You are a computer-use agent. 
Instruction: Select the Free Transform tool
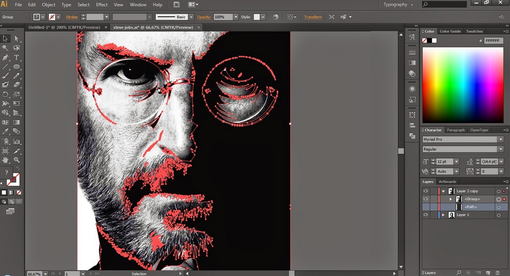(x=17, y=103)
